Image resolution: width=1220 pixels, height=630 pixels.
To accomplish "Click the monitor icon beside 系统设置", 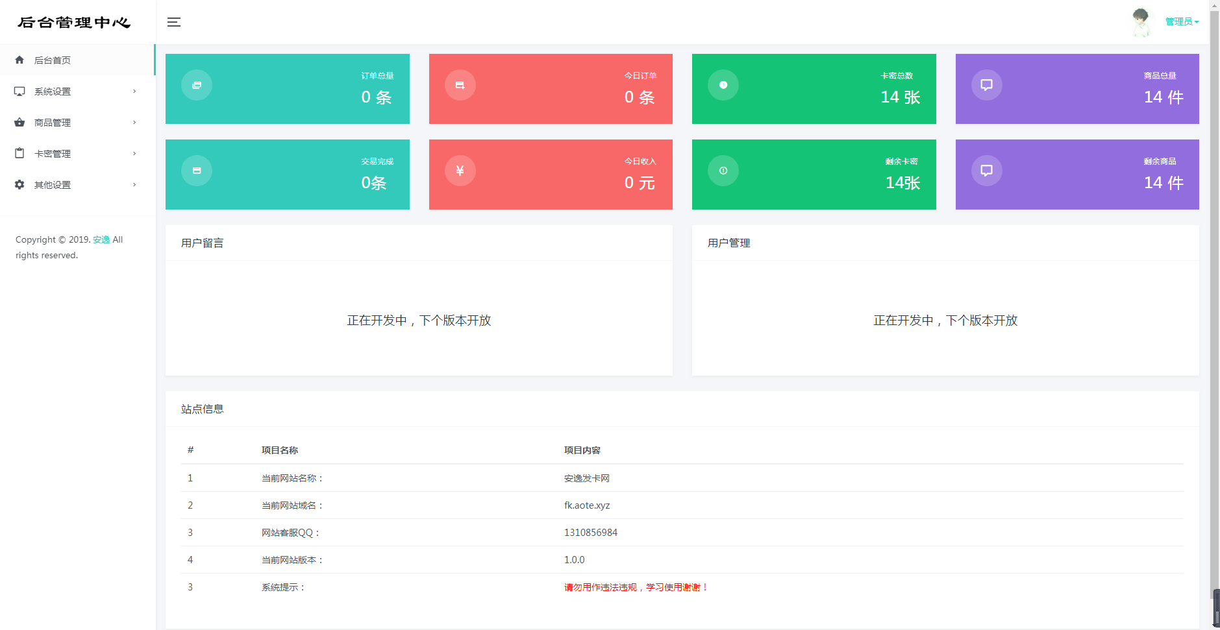I will [x=19, y=91].
